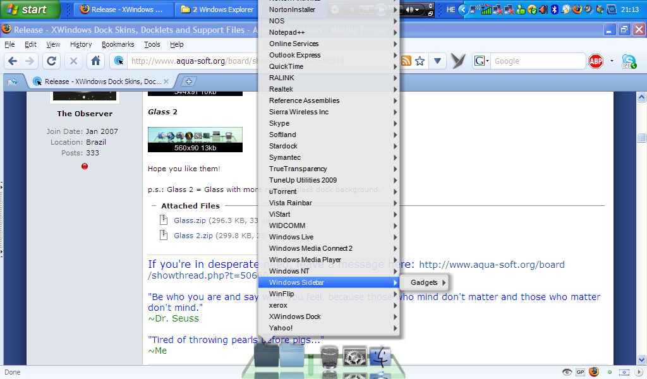Click the Start button

pyautogui.click(x=29, y=9)
